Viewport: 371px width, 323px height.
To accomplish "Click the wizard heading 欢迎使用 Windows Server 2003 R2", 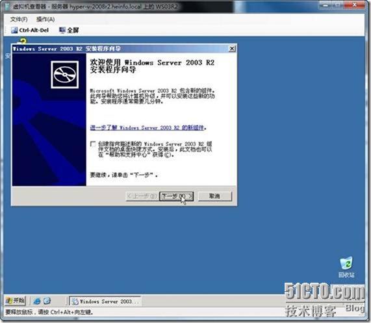I will pyautogui.click(x=152, y=66).
